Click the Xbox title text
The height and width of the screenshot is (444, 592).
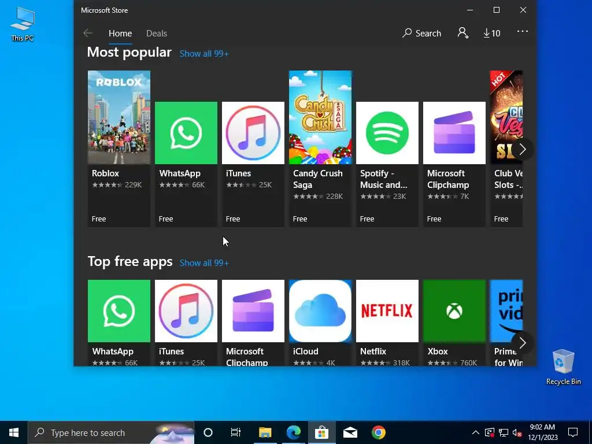pyautogui.click(x=438, y=351)
